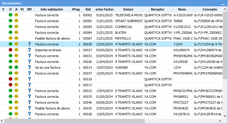This screenshot has width=228, height=124.
Task: Click red D status icon for Ref 00017
Action: [x=11, y=85]
